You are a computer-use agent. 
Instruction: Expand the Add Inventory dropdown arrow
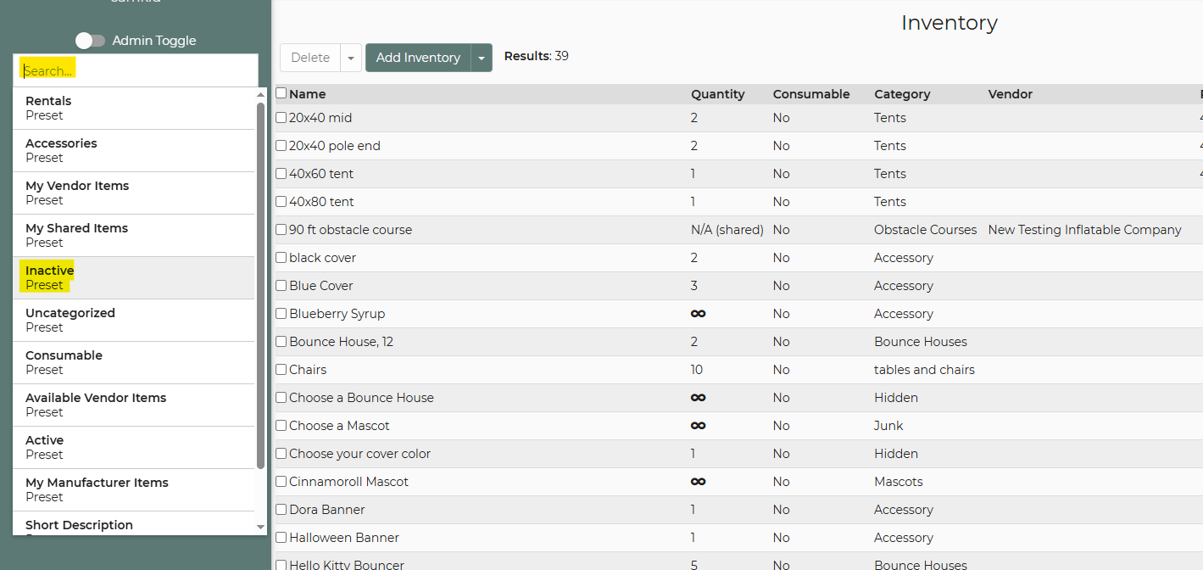(x=482, y=58)
